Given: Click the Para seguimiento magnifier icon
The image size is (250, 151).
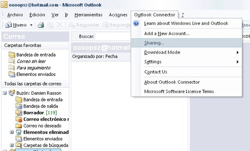Looking at the screenshot, I should click(12, 68).
